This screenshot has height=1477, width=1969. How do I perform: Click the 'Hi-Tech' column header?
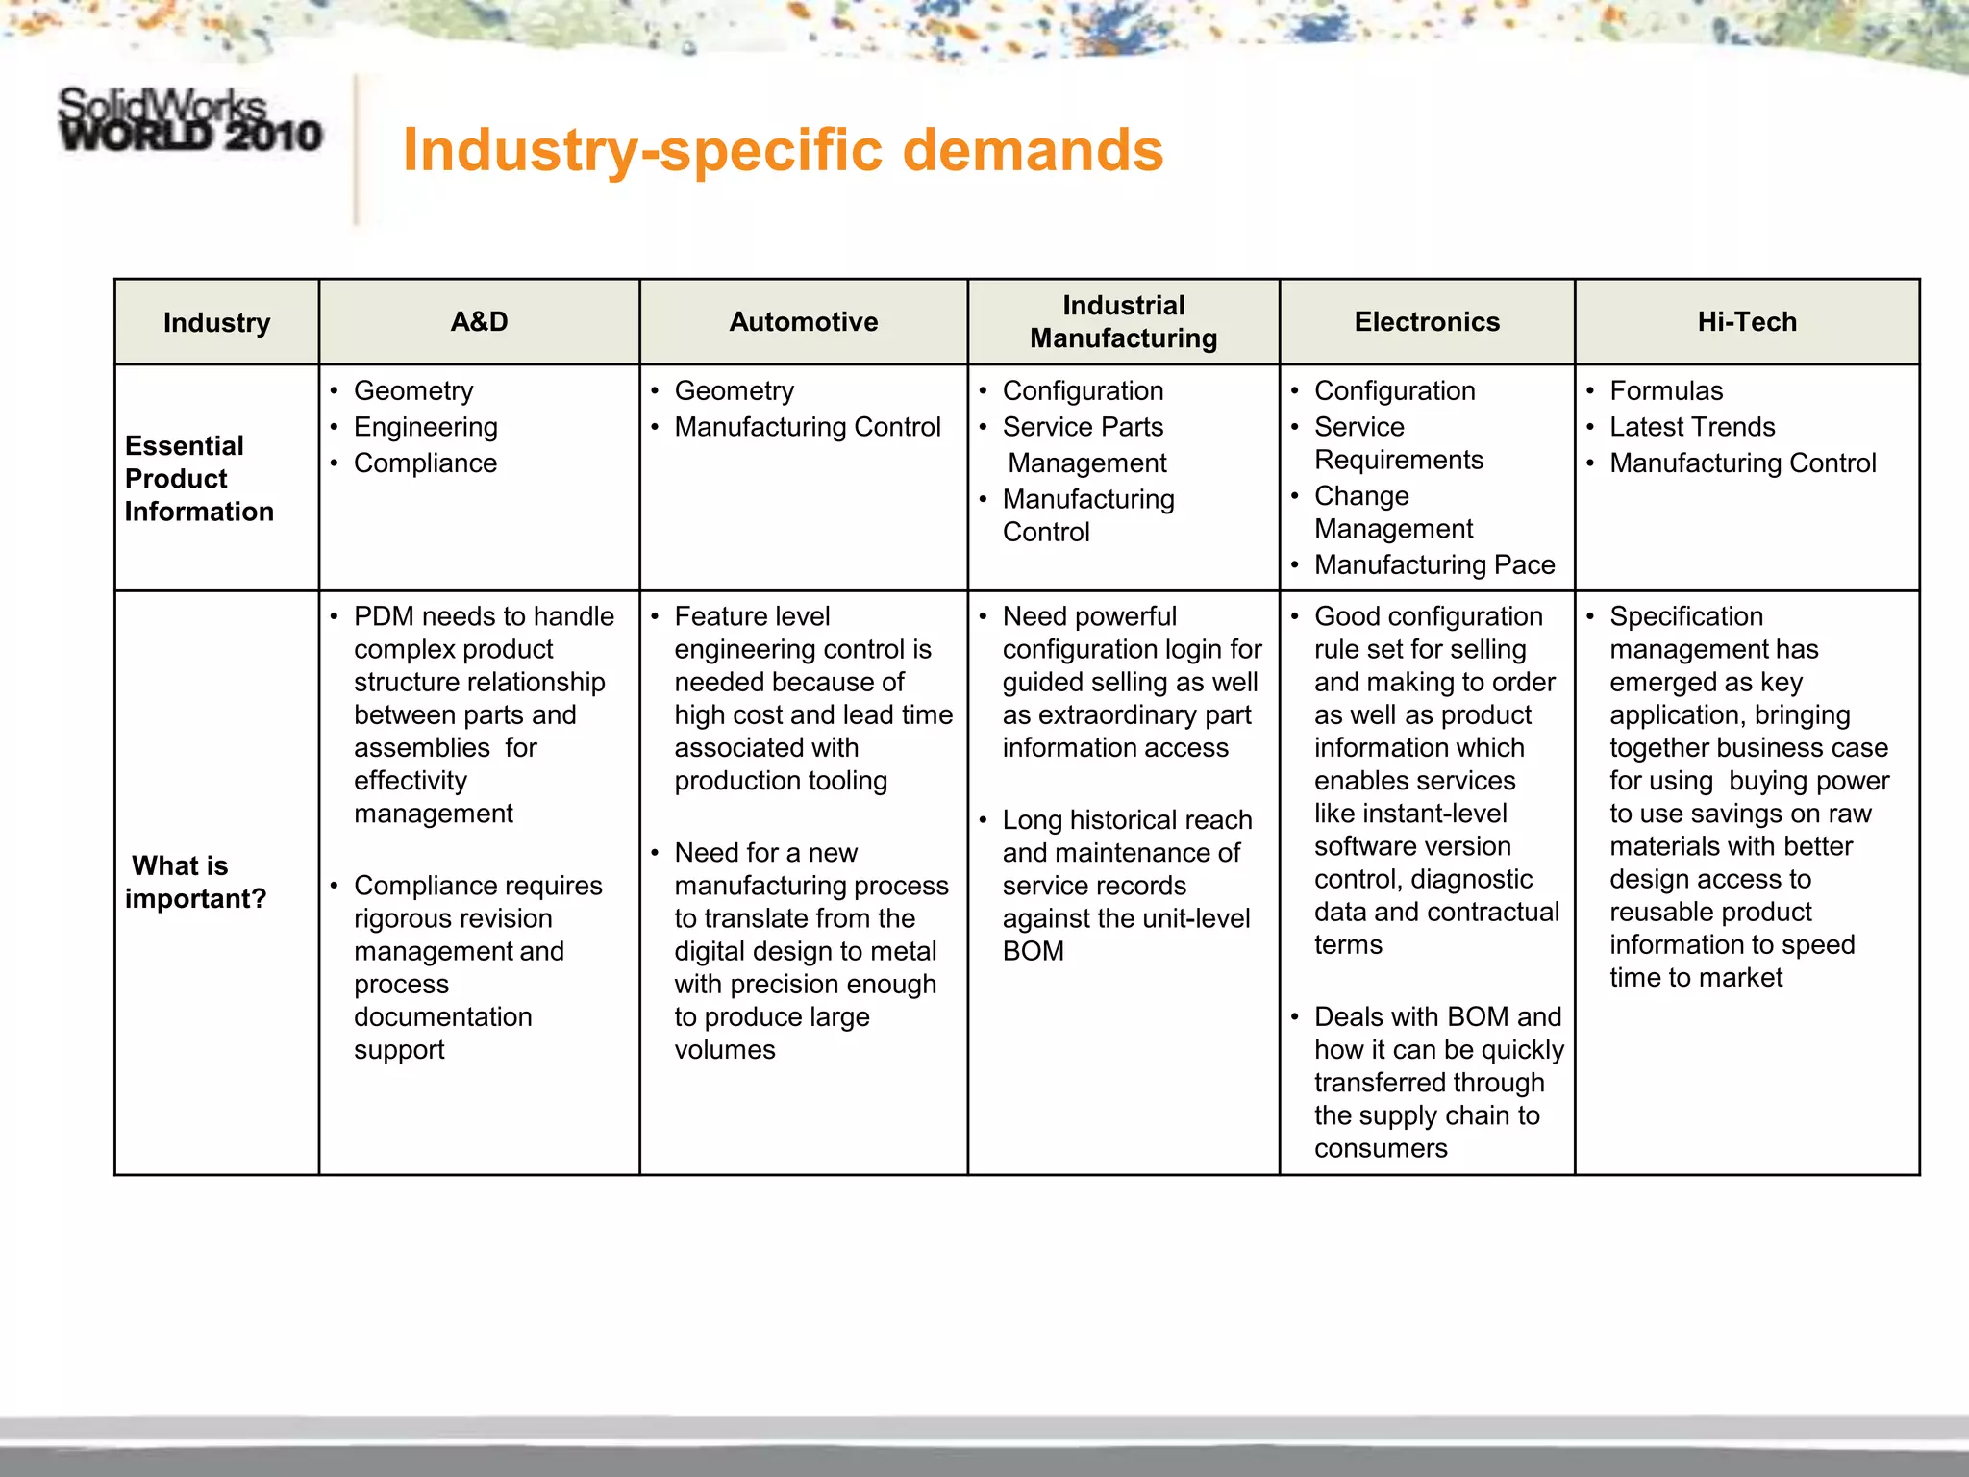pyautogui.click(x=1747, y=322)
